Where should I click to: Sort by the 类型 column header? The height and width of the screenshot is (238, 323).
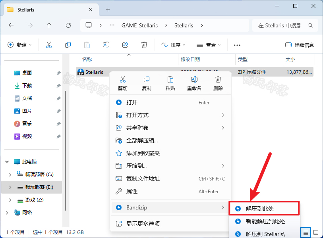pos(242,59)
